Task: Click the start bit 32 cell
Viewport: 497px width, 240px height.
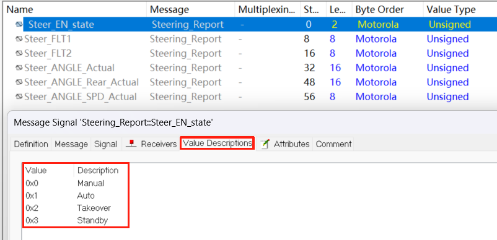Action: tap(309, 67)
